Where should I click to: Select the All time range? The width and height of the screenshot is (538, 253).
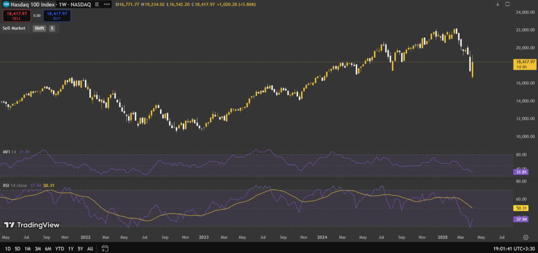90,249
